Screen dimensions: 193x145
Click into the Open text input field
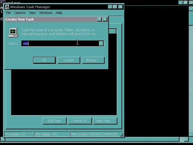point(60,43)
